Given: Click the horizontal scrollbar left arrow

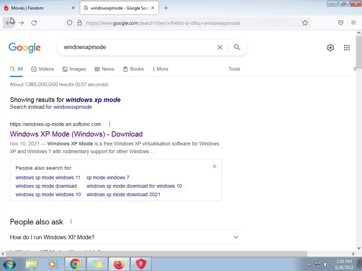Looking at the screenshot, I should click(x=2, y=254).
